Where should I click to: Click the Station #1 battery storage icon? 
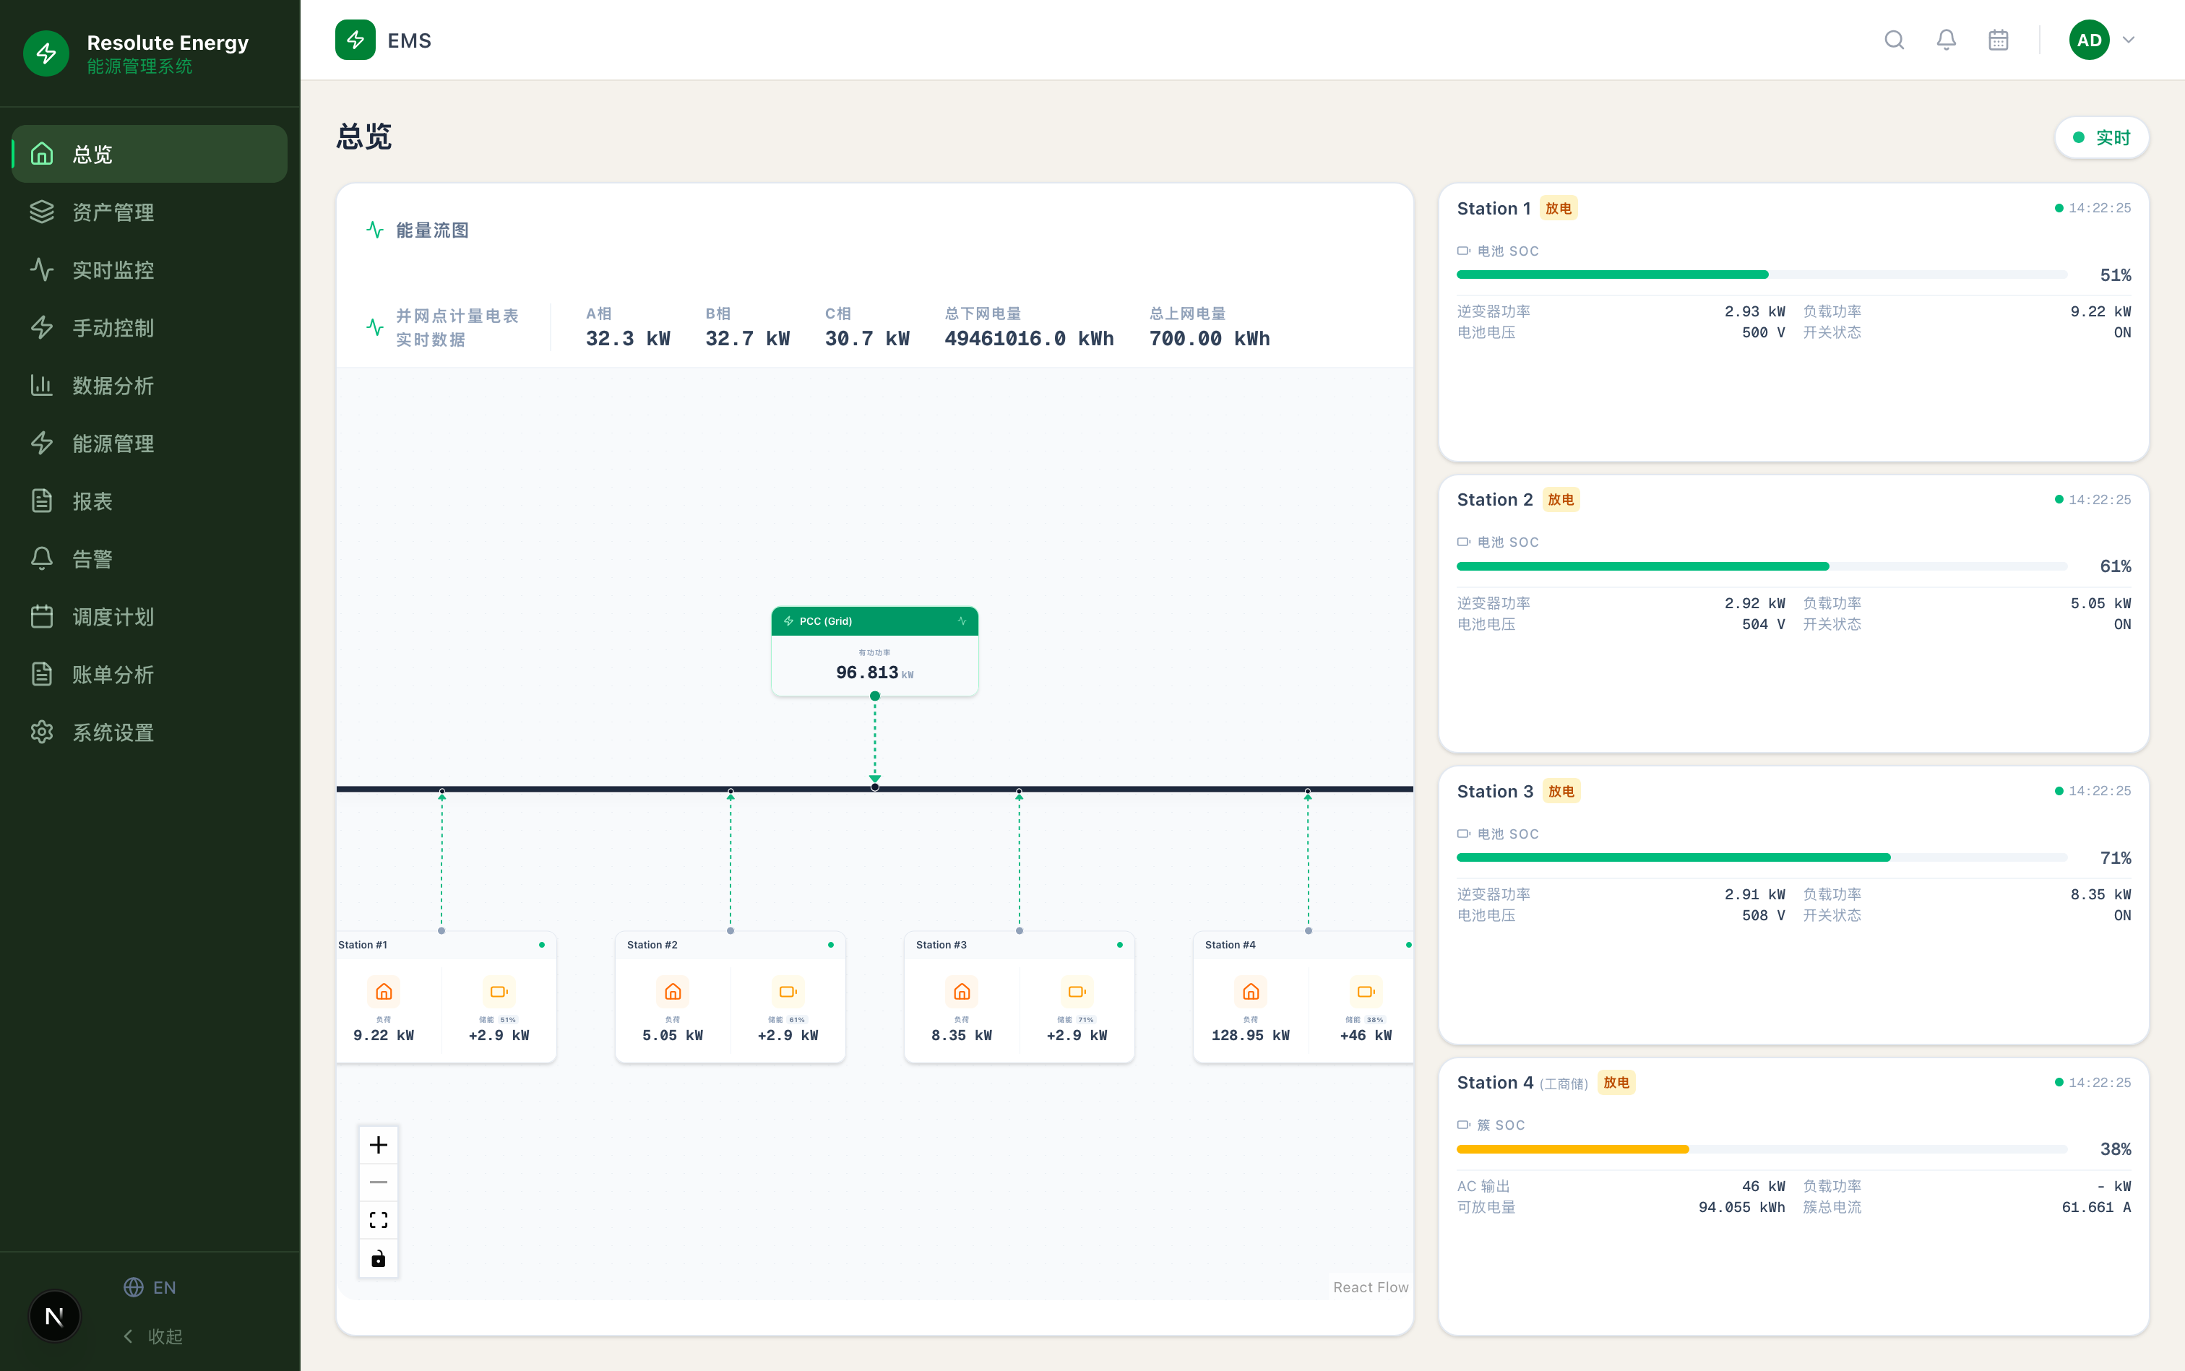(499, 991)
